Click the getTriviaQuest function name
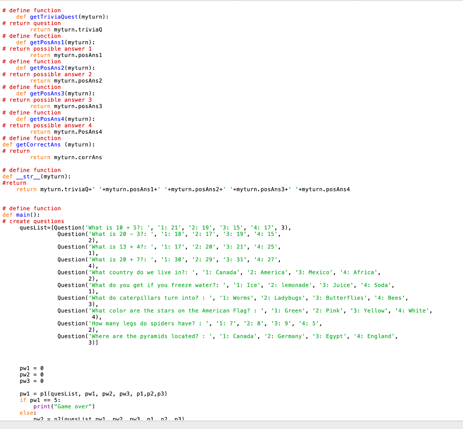Screen dimensions: 463x429 pos(54,17)
